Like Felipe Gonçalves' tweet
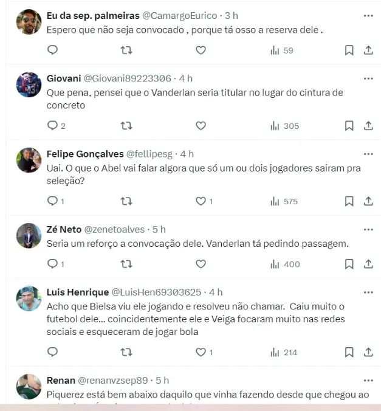This screenshot has height=411, width=381. pyautogui.click(x=201, y=201)
